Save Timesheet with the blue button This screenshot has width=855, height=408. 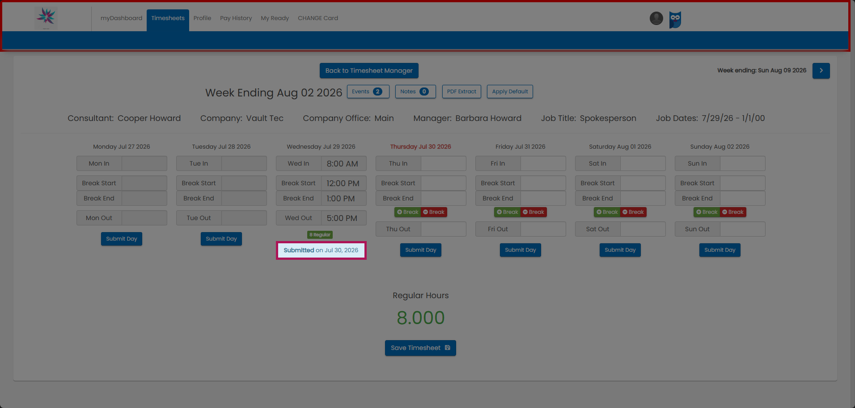pyautogui.click(x=420, y=348)
